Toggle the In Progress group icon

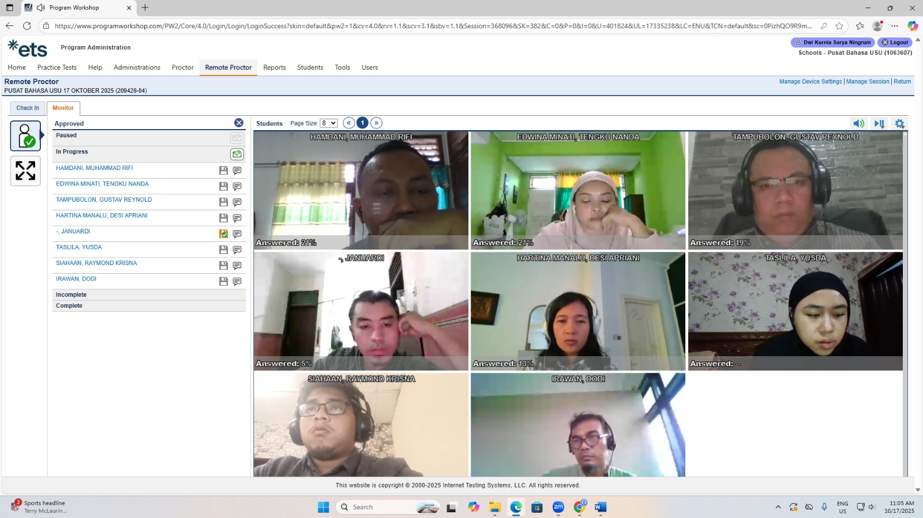pyautogui.click(x=237, y=154)
